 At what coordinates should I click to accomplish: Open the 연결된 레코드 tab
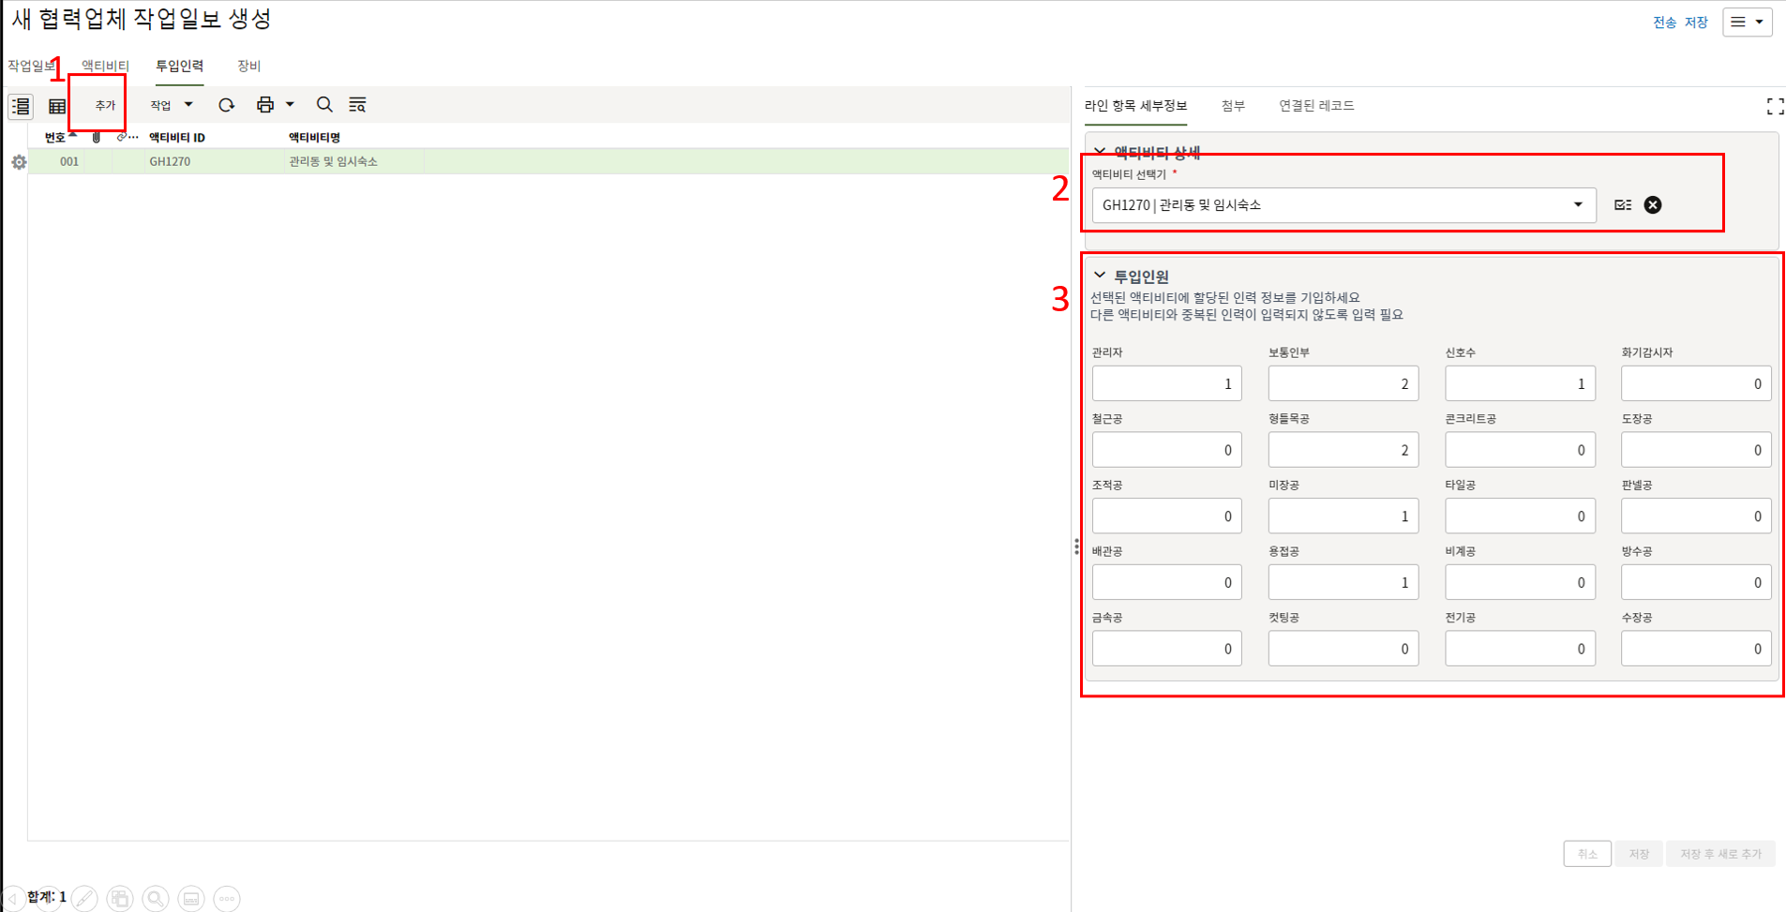point(1316,106)
